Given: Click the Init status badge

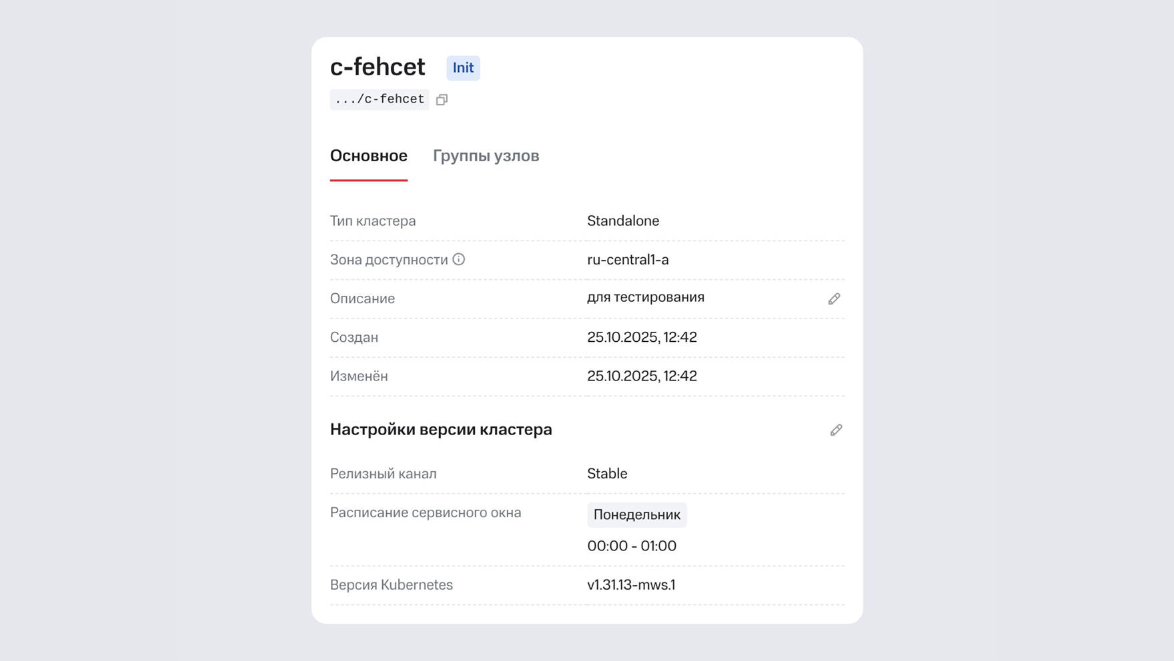Looking at the screenshot, I should click(x=463, y=67).
